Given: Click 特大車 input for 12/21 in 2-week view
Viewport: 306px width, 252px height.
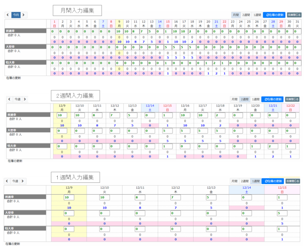Looking at the screenshot, I should [272, 146].
